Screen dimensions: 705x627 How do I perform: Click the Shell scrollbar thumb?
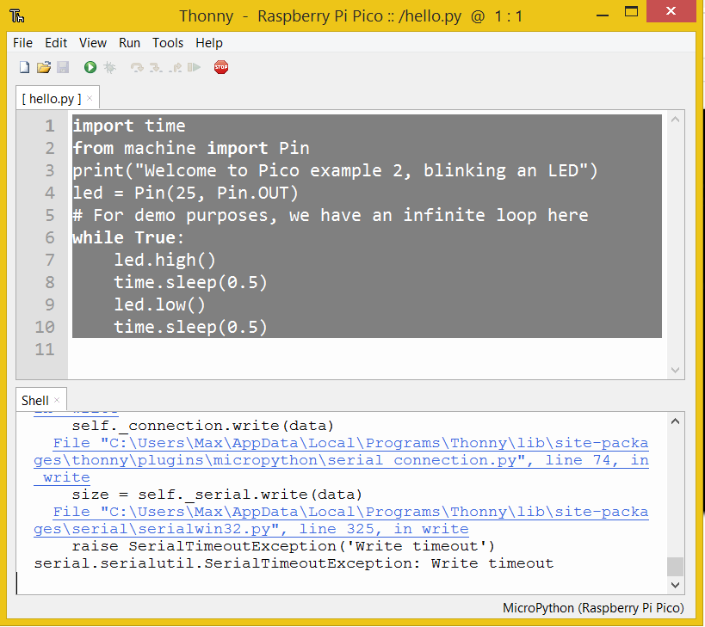pos(675,567)
